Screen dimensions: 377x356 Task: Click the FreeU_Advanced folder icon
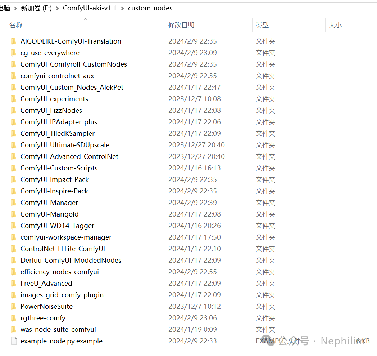click(14, 284)
